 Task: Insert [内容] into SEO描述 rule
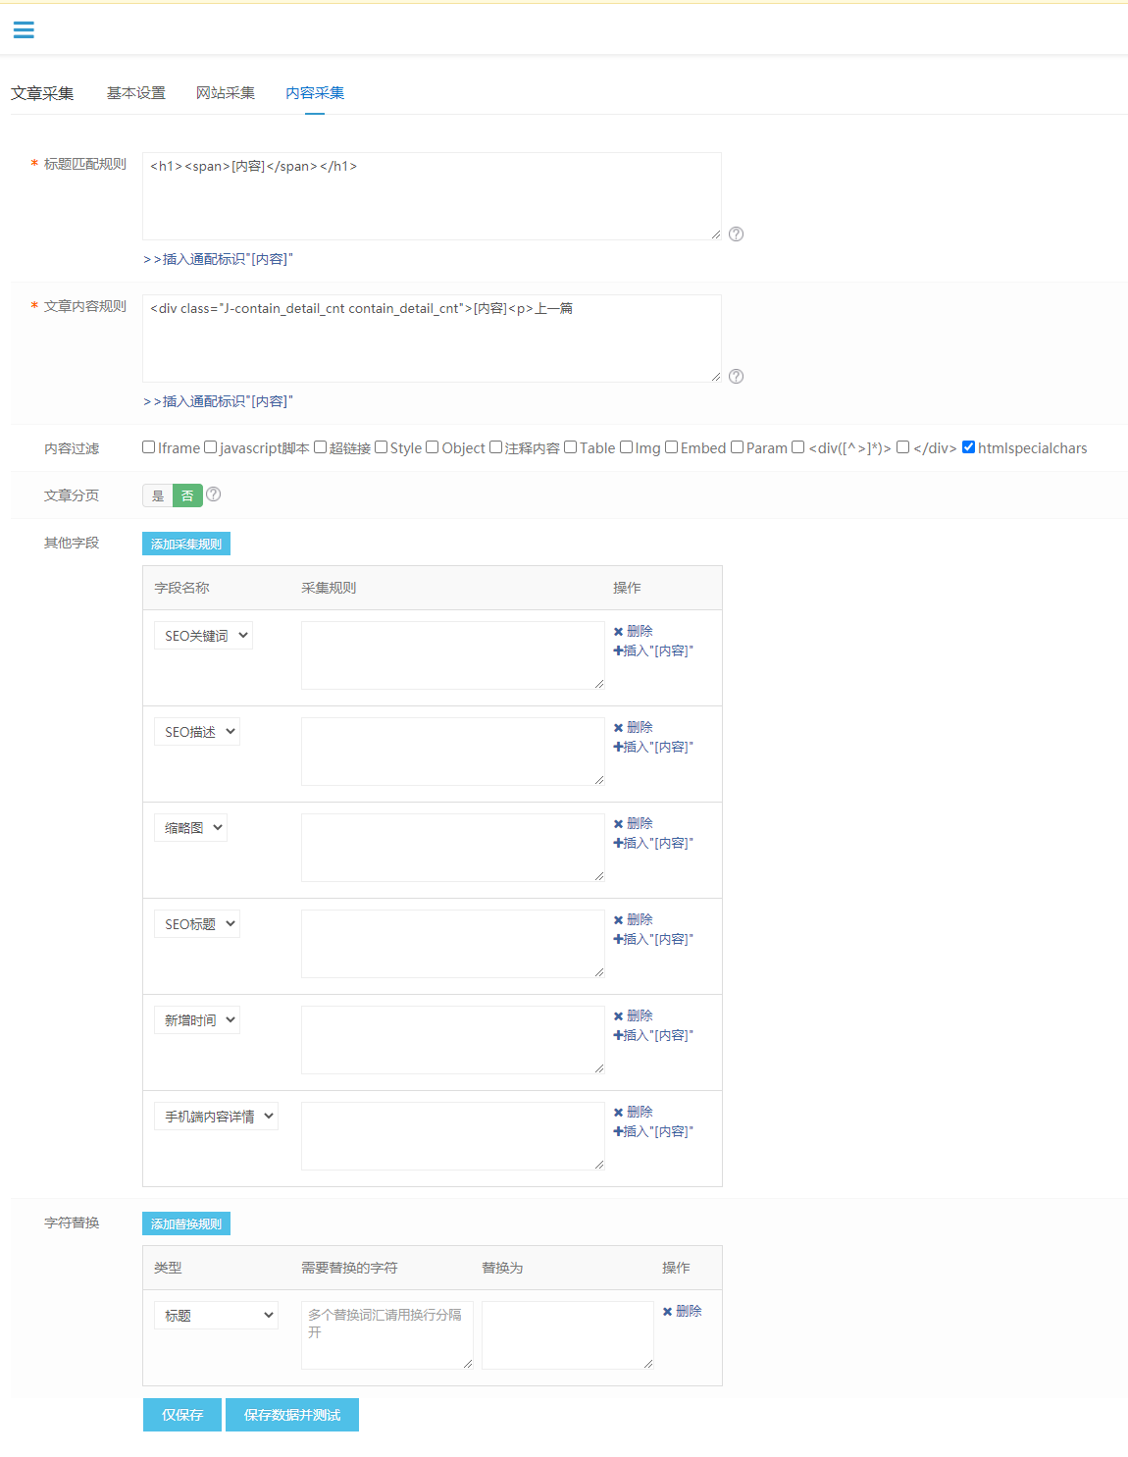[653, 747]
